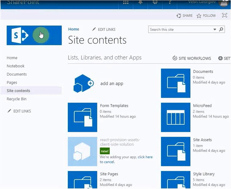231x189 pixels.
Task: Click the react-provision-assets-client-side-solution title
Action: (120, 142)
